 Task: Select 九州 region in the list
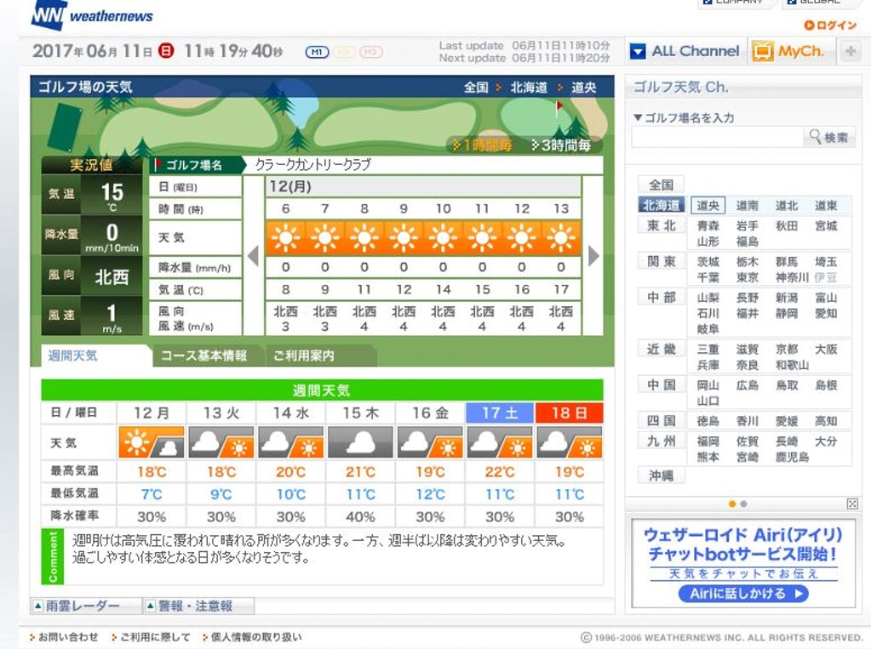pyautogui.click(x=661, y=441)
